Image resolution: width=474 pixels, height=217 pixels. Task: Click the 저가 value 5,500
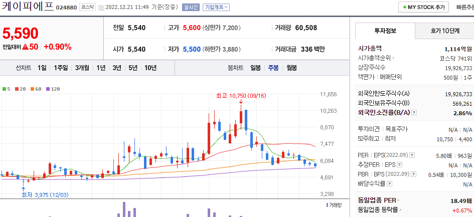click(192, 49)
